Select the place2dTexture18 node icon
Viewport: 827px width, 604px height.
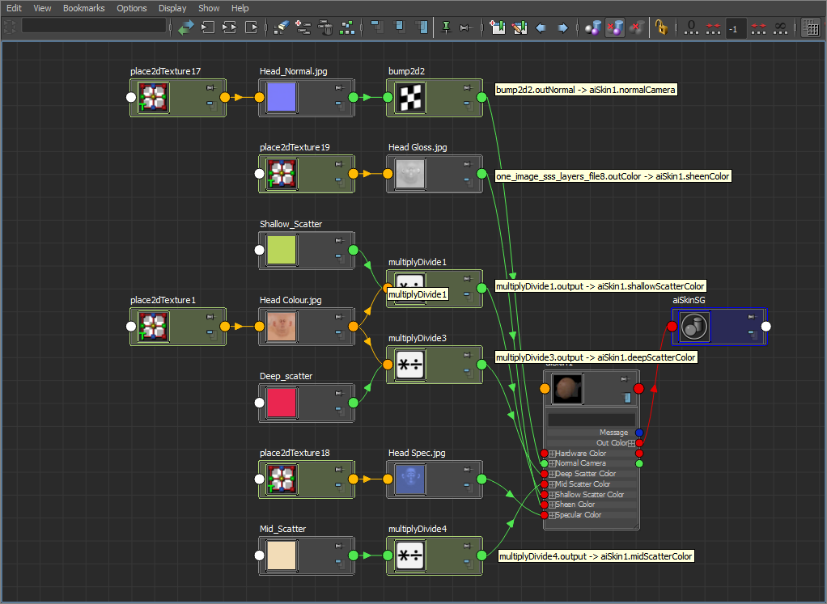coord(281,479)
